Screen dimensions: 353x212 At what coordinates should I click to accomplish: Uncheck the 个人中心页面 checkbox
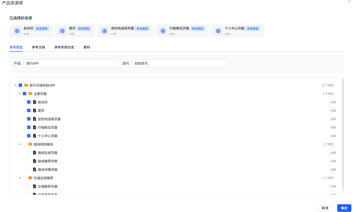29,136
